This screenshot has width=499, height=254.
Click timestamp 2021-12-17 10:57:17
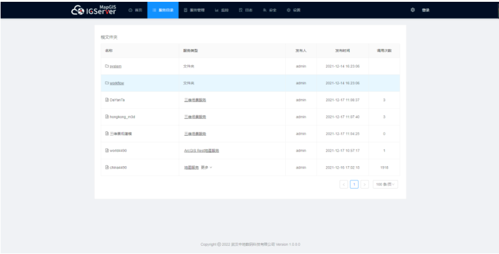click(x=343, y=151)
